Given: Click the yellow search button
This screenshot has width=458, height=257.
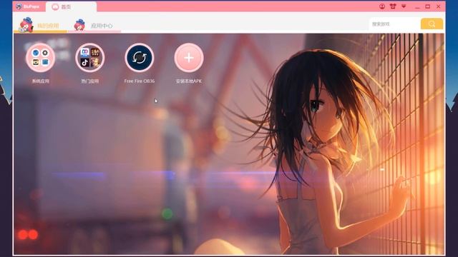Looking at the screenshot, I should (432, 24).
